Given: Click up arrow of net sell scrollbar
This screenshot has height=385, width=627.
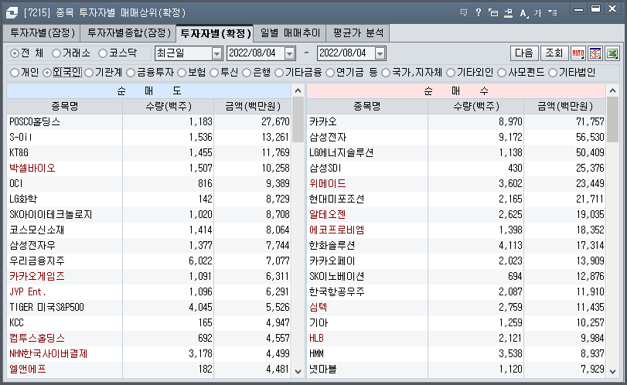Looking at the screenshot, I should coord(298,90).
